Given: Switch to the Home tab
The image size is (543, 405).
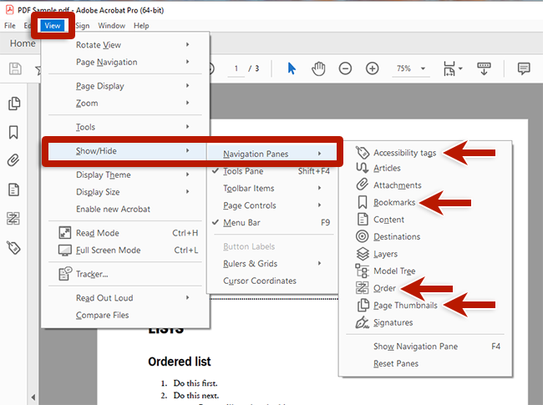Looking at the screenshot, I should click(x=22, y=43).
